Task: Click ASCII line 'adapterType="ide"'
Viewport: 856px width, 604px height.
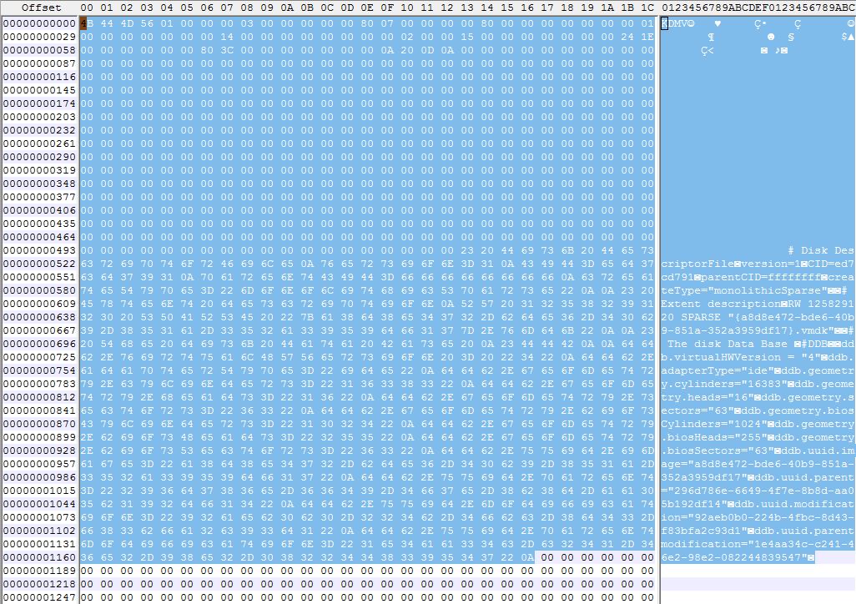Action: (758, 370)
